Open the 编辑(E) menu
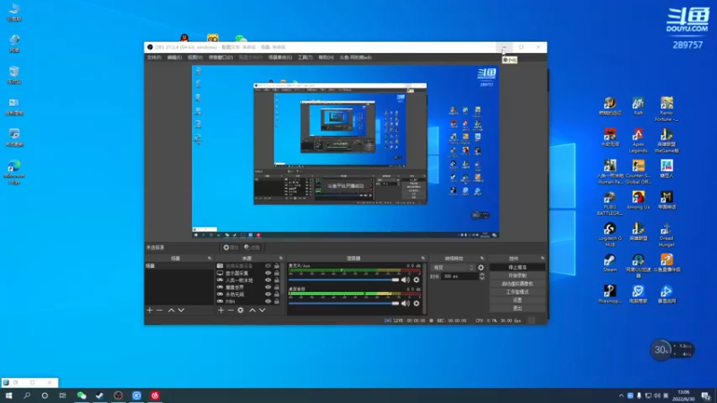 click(174, 57)
